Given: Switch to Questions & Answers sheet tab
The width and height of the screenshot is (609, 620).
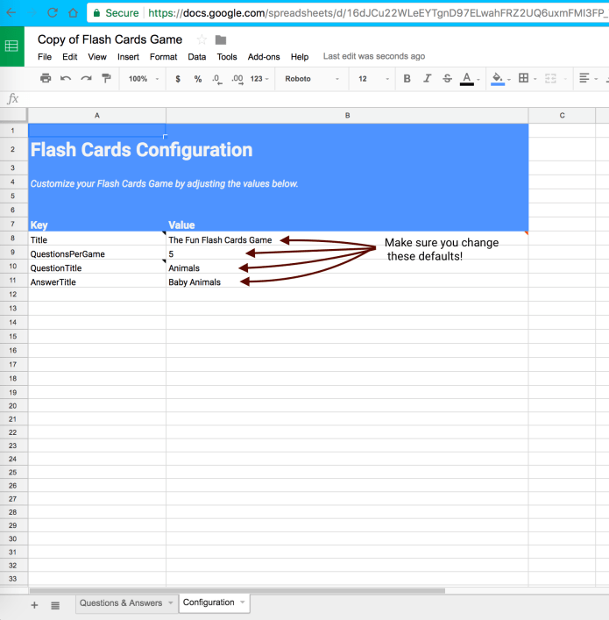Looking at the screenshot, I should (121, 603).
